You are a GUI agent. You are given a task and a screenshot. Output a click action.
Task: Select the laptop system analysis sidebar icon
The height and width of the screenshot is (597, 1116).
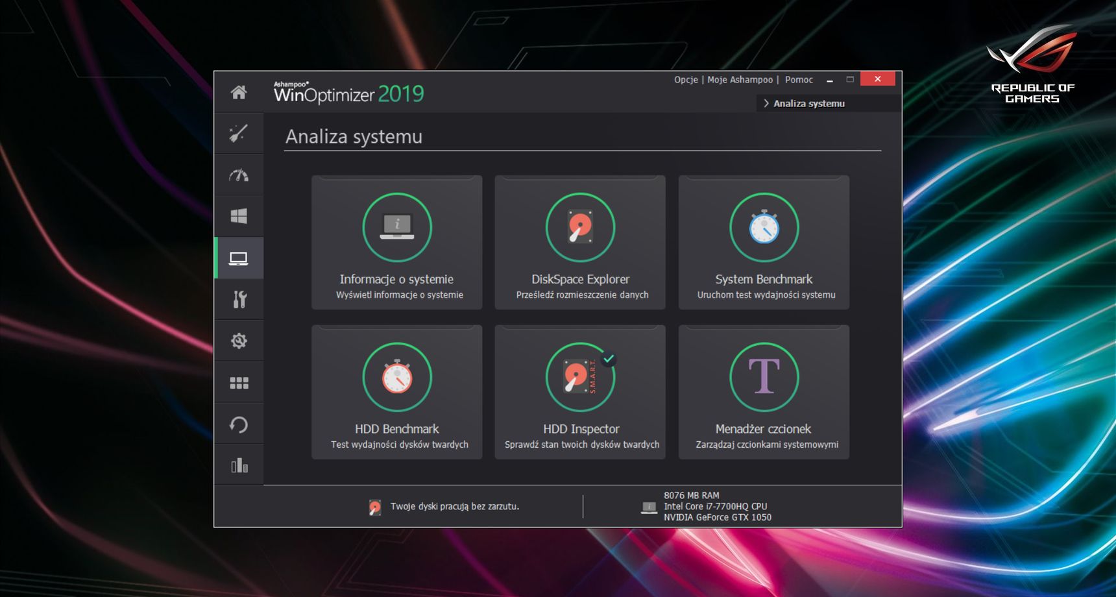pos(239,258)
